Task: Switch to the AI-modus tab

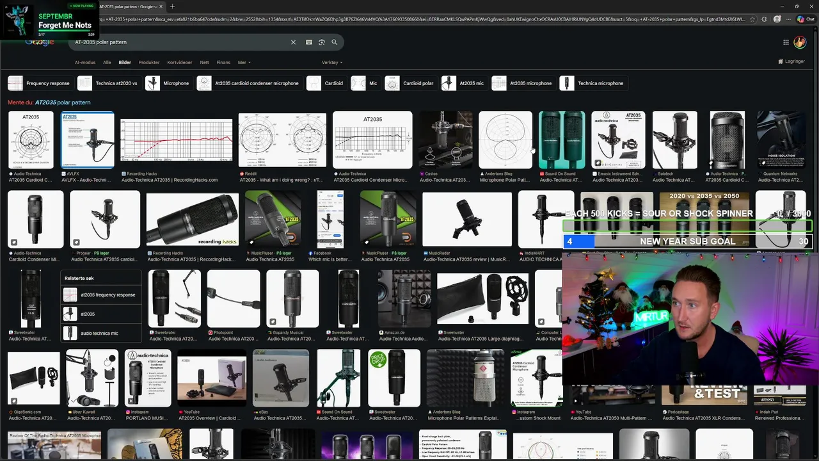Action: [85, 63]
